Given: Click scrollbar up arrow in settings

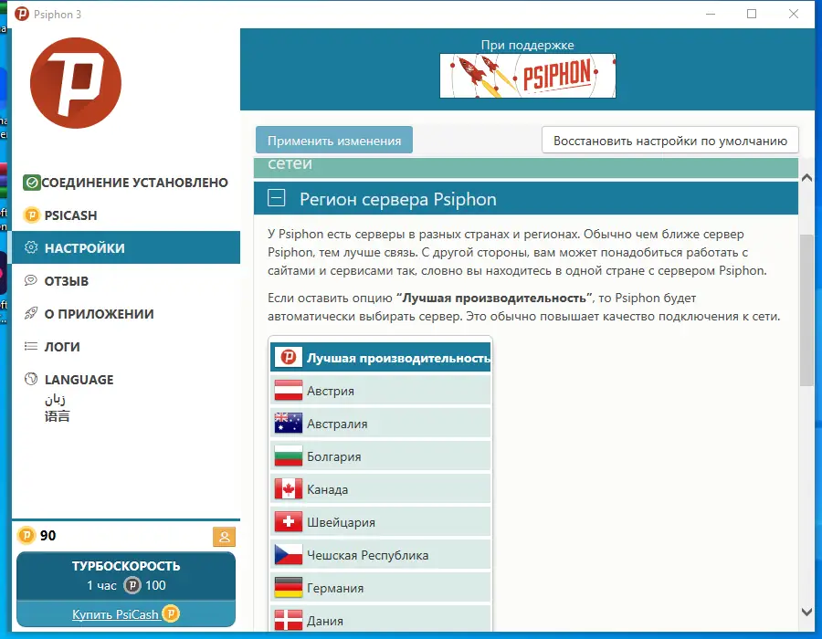Looking at the screenshot, I should point(806,178).
